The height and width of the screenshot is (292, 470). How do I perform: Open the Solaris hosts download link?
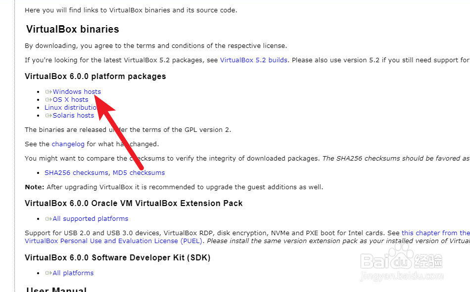tap(73, 115)
